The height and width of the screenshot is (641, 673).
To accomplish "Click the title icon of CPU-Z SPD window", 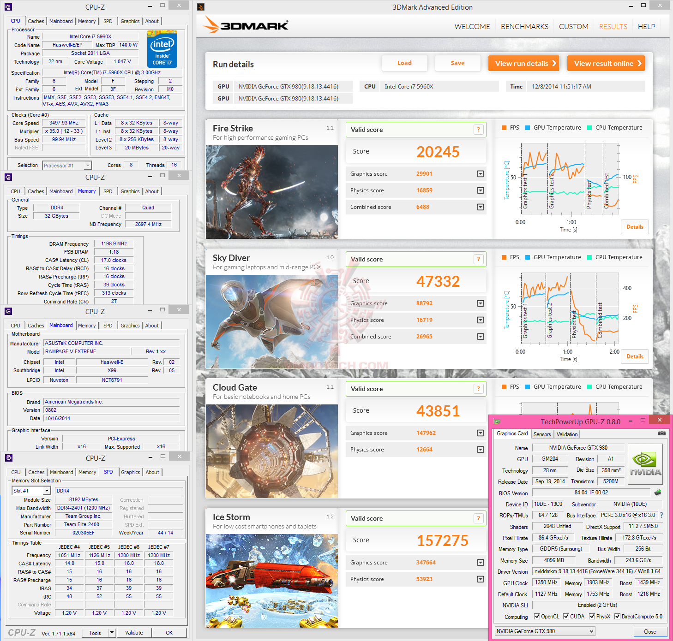I will 8,458.
